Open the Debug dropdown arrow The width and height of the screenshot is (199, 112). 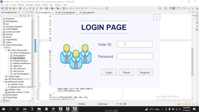click(44, 8)
